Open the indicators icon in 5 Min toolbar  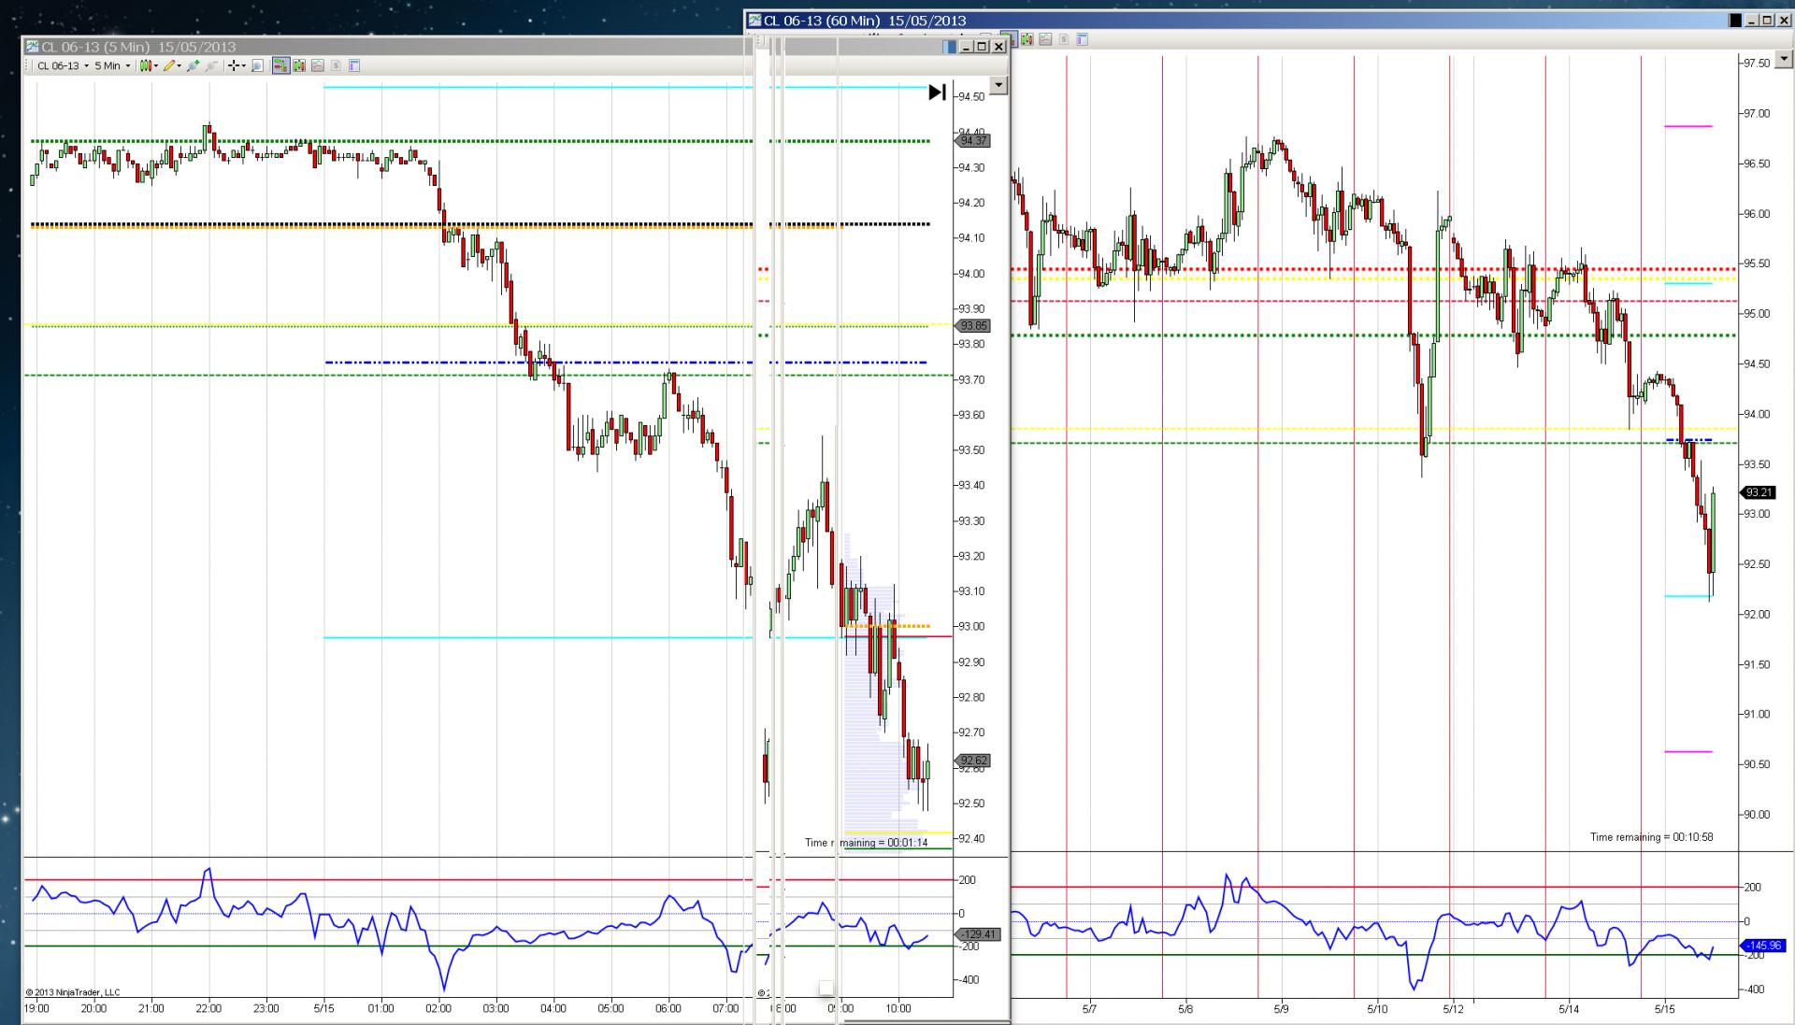click(x=318, y=65)
